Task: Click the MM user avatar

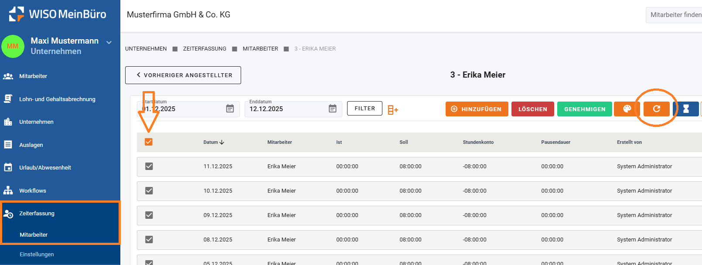Action: pyautogui.click(x=13, y=46)
